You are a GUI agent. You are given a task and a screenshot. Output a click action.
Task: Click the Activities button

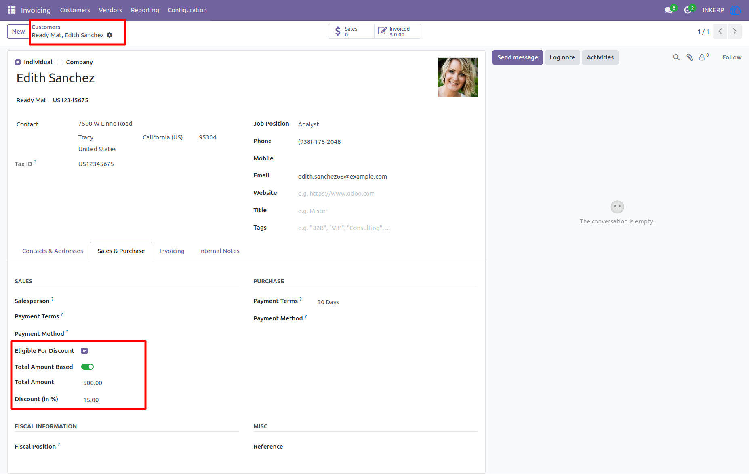[x=600, y=57]
